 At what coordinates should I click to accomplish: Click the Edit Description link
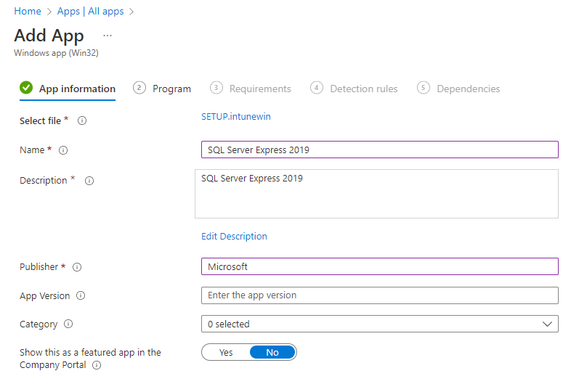tap(234, 237)
